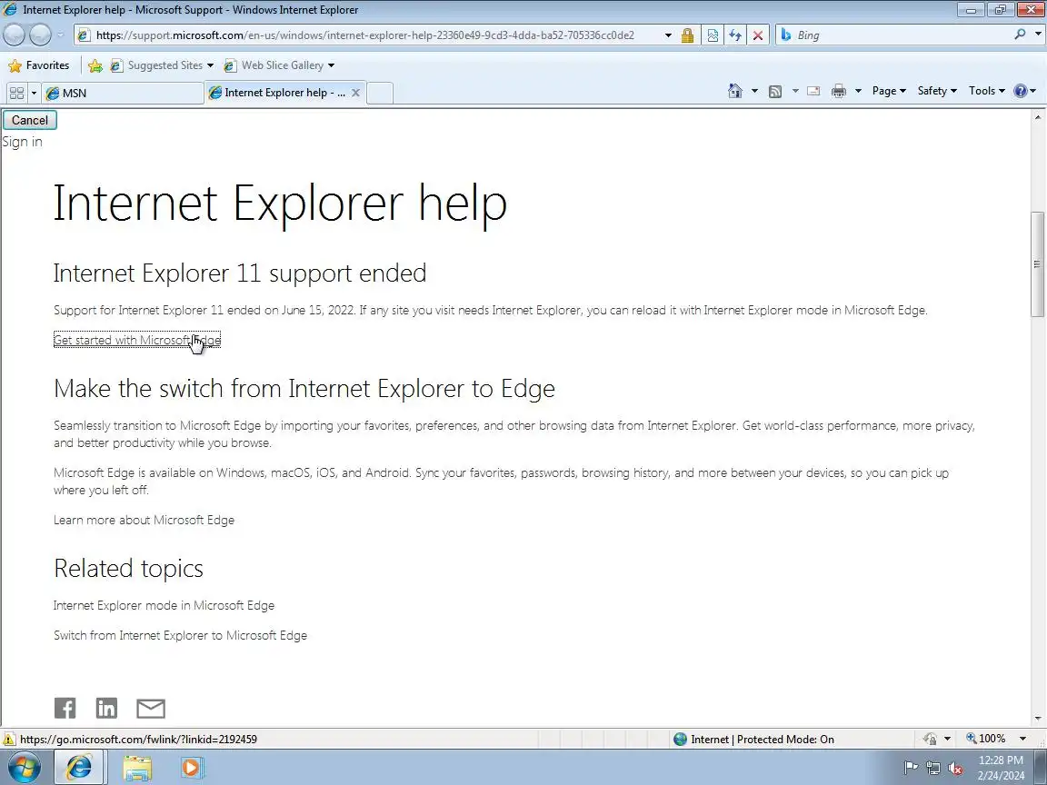
Task: Expand the address bar autocomplete dropdown
Action: tap(668, 35)
